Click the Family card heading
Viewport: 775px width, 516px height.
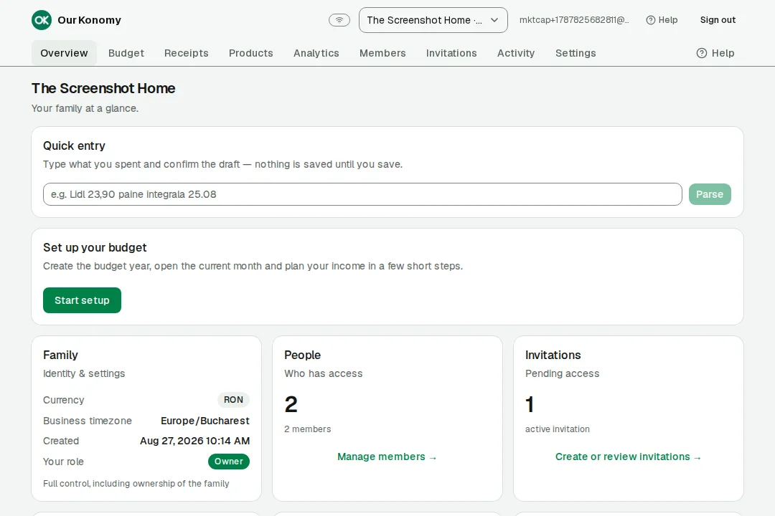60,355
